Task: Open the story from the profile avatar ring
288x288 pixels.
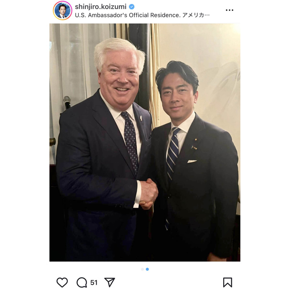Action: click(62, 10)
